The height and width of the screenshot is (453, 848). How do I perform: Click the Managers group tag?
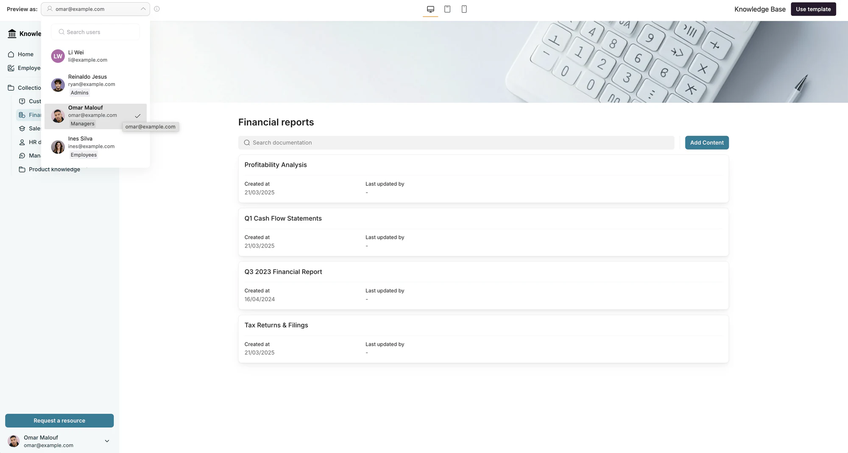[x=82, y=124]
